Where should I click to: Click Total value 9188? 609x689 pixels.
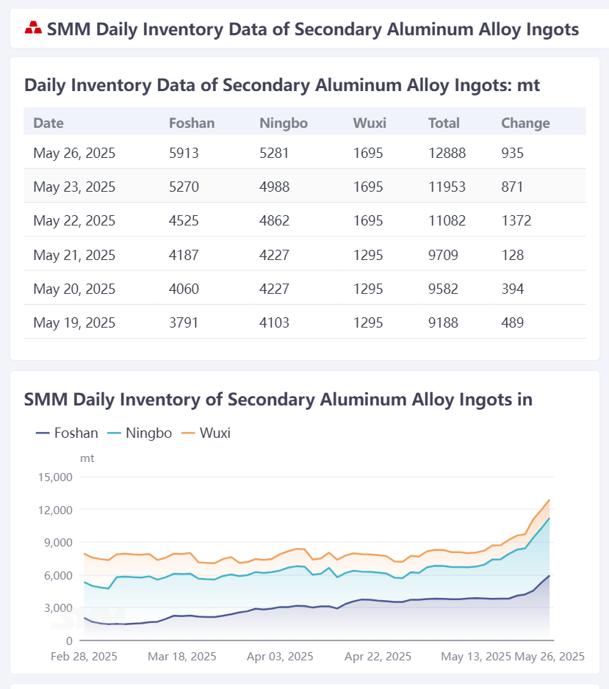(x=444, y=322)
